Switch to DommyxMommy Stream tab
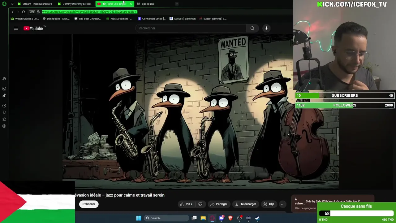This screenshot has width=396, height=223. 75,4
